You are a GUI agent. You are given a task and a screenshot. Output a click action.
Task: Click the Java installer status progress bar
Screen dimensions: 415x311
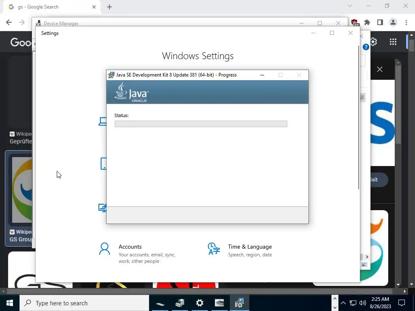coord(201,124)
